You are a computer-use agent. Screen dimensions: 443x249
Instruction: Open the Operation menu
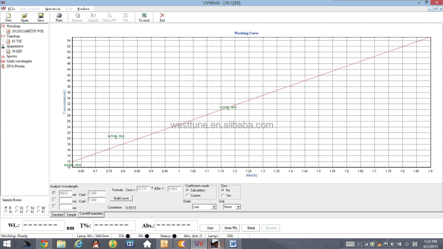(52, 9)
